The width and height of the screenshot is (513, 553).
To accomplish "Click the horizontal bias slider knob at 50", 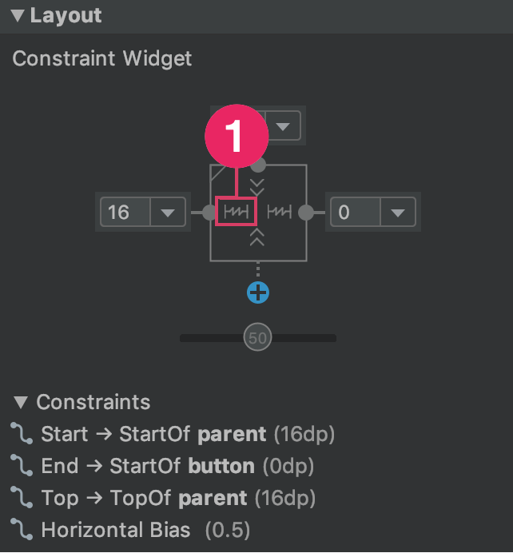I will 258,337.
